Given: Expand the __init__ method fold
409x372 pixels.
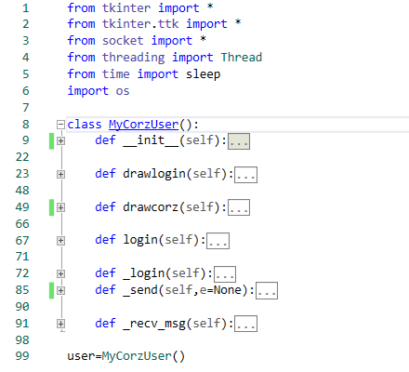Looking at the screenshot, I should click(x=60, y=140).
